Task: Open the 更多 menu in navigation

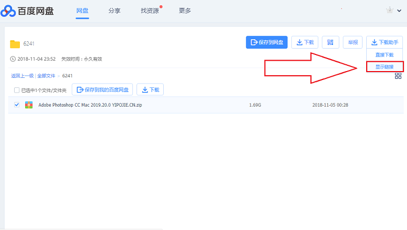Action: [x=185, y=10]
